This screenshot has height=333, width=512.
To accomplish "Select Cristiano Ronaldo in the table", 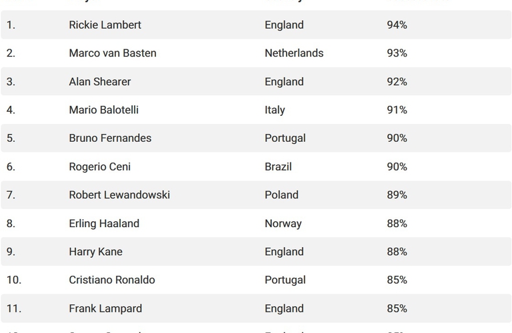I will pyautogui.click(x=112, y=280).
